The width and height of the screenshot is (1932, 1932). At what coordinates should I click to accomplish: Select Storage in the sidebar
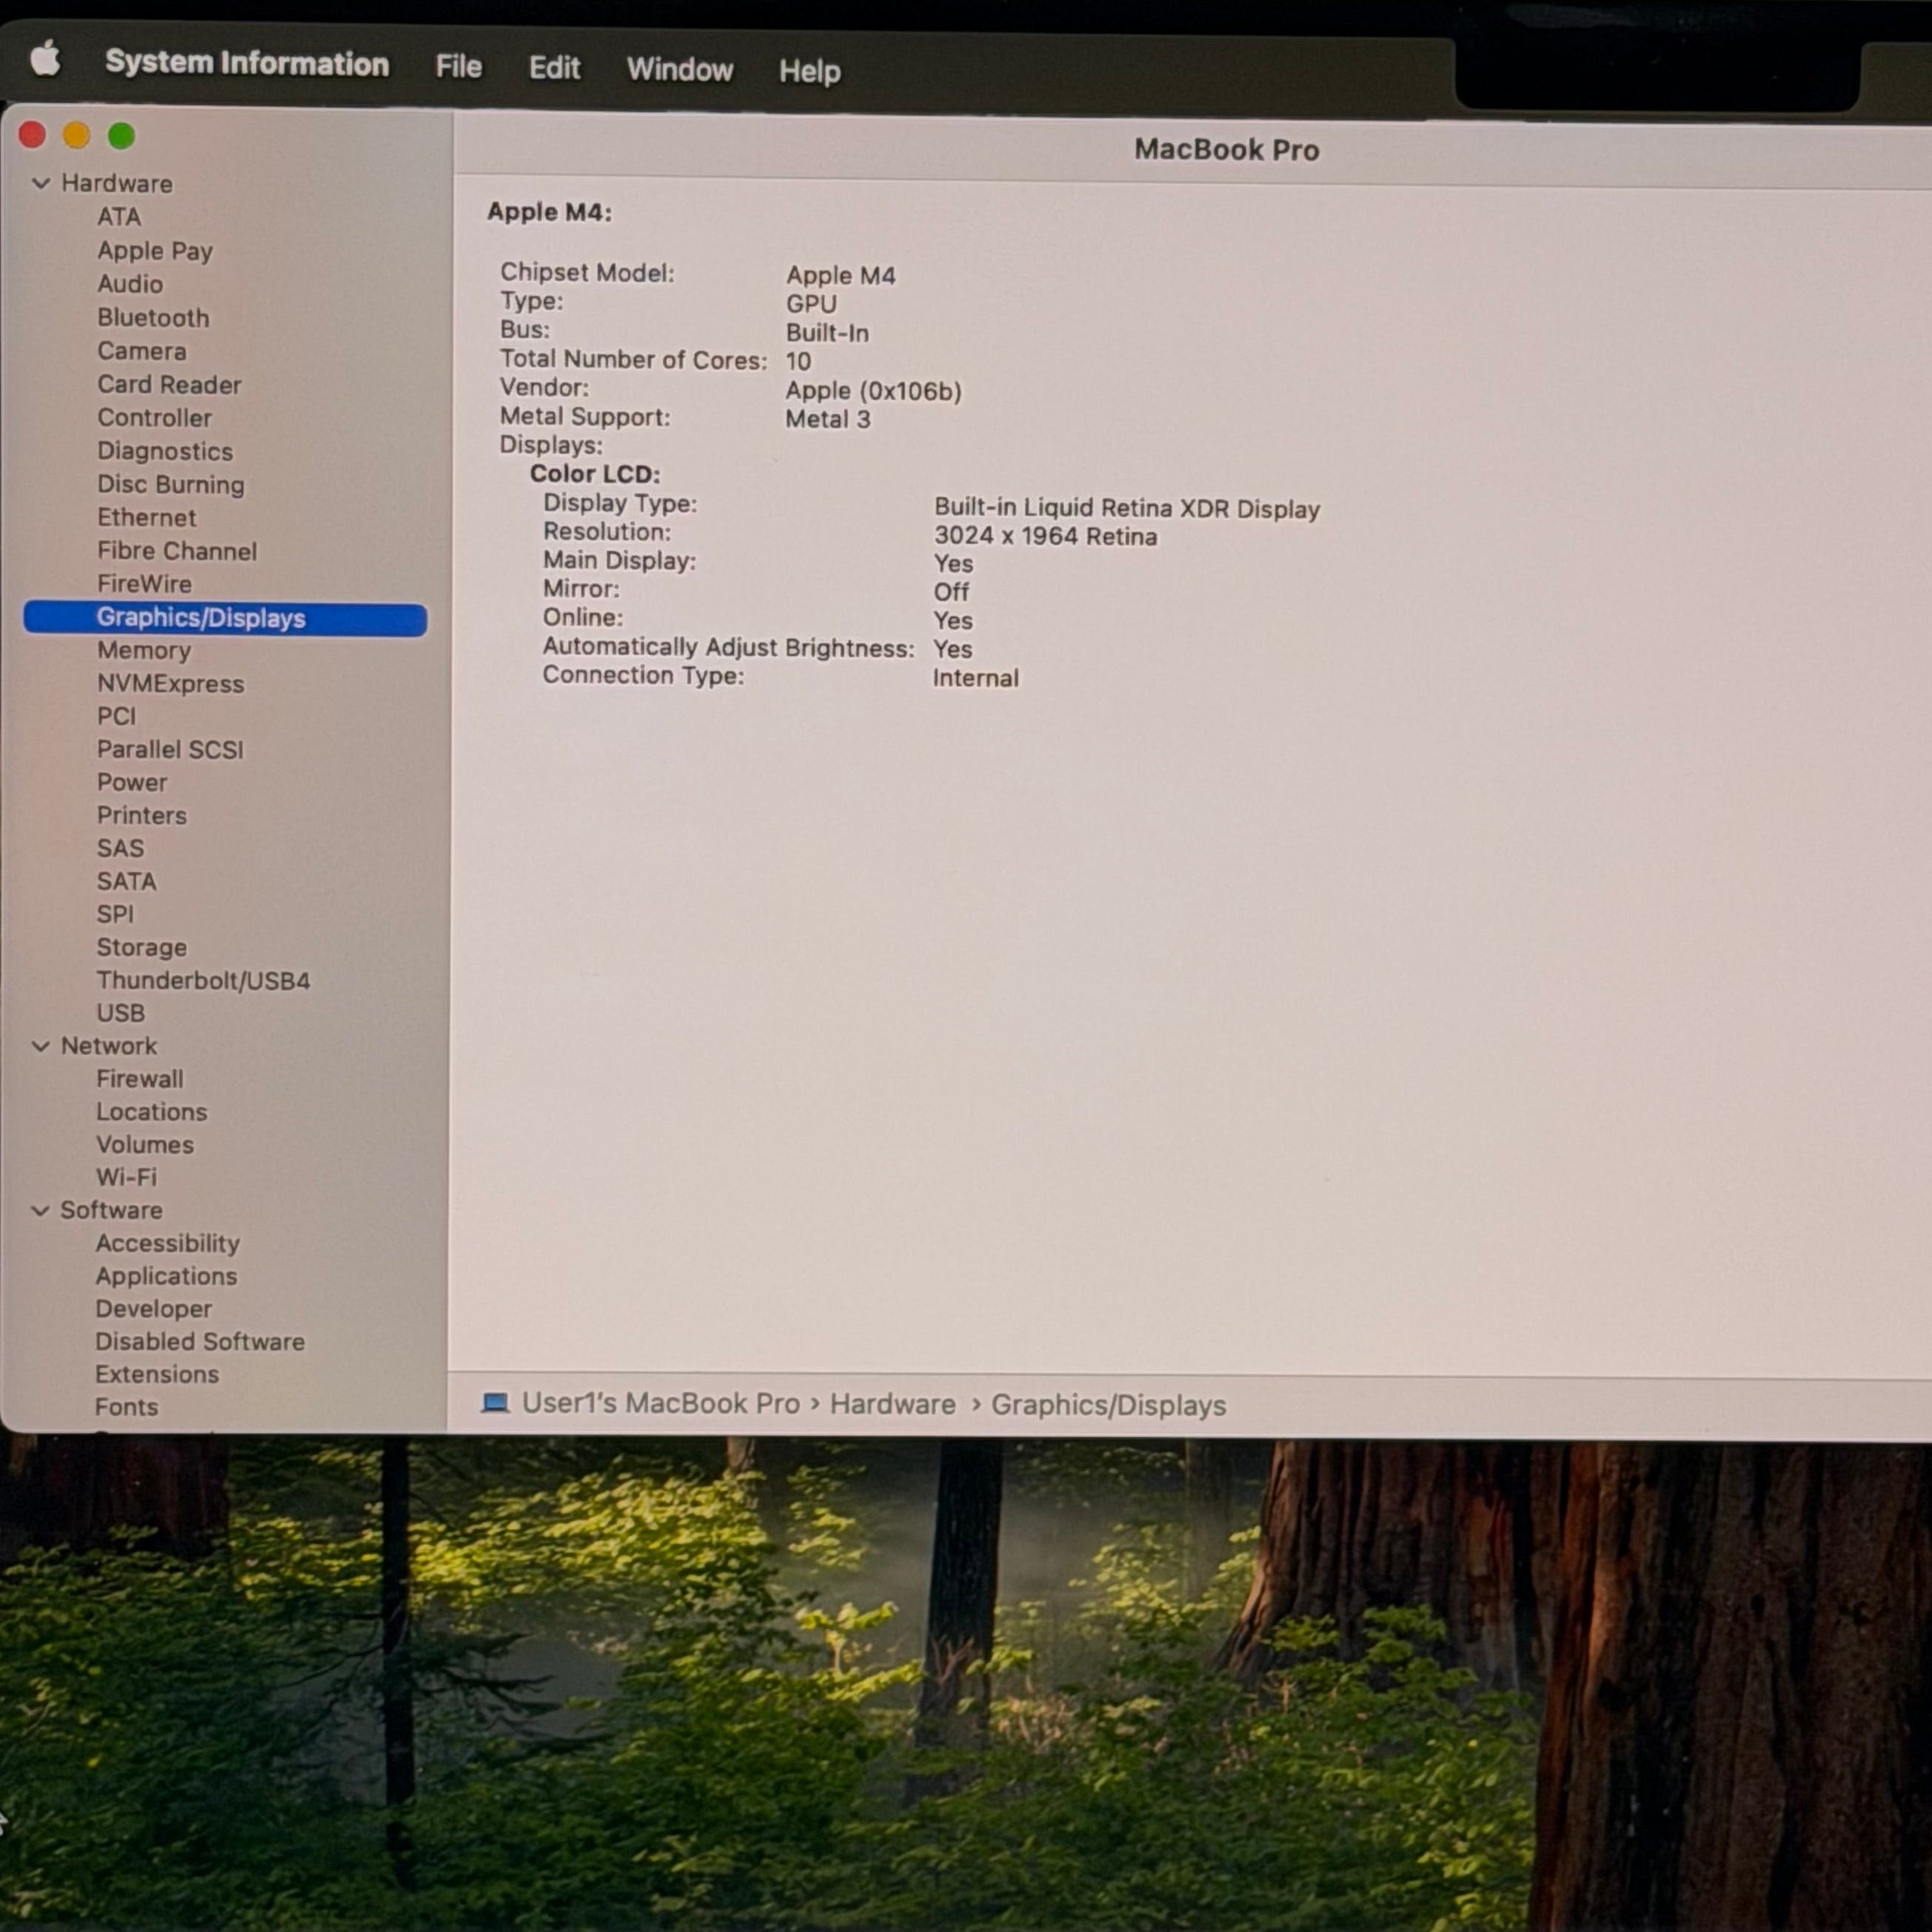pyautogui.click(x=141, y=947)
